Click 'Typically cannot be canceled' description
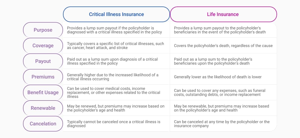 pyautogui.click(x=113, y=124)
